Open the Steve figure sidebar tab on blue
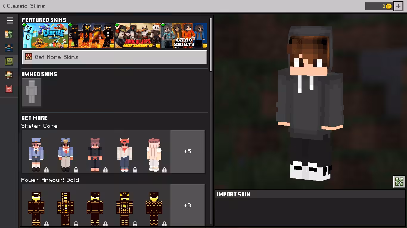Viewport: 407px width, 228px height. [x=9, y=48]
